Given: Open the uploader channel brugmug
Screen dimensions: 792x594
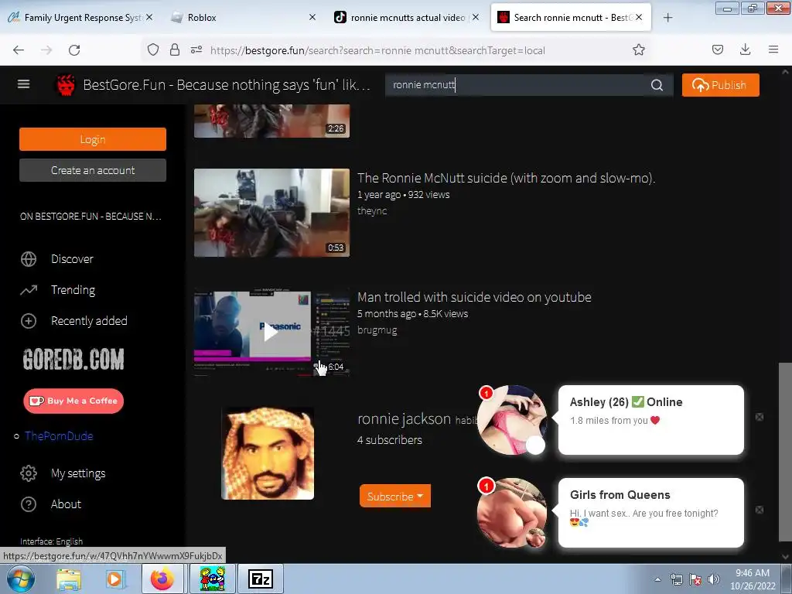Looking at the screenshot, I should click(377, 330).
